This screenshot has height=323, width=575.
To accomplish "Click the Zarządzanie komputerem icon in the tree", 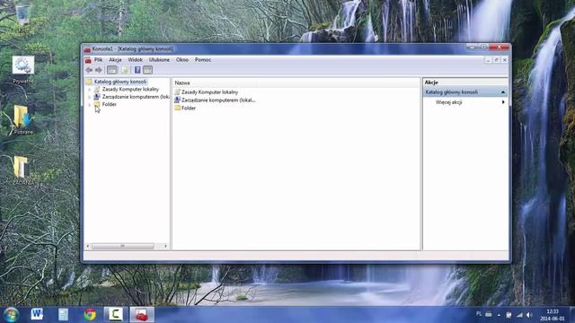I will (97, 97).
